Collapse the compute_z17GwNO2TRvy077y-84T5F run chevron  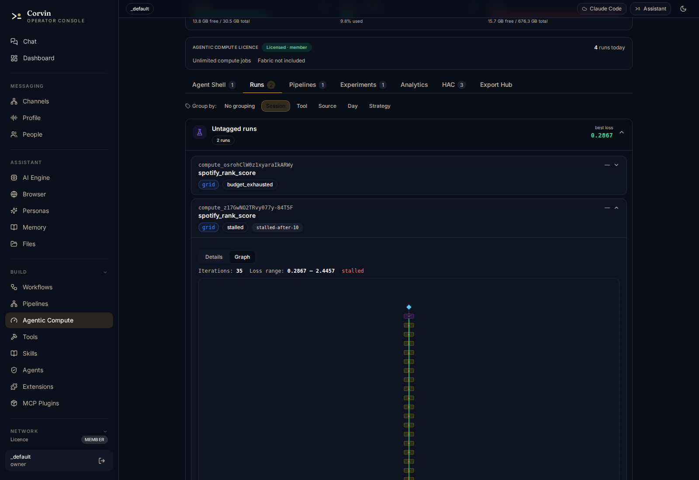616,208
